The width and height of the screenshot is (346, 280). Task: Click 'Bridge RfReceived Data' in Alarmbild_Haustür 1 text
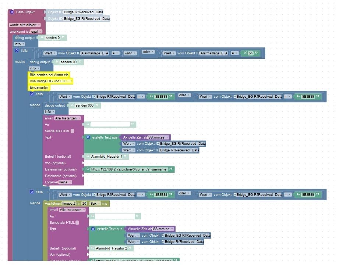tap(179, 150)
